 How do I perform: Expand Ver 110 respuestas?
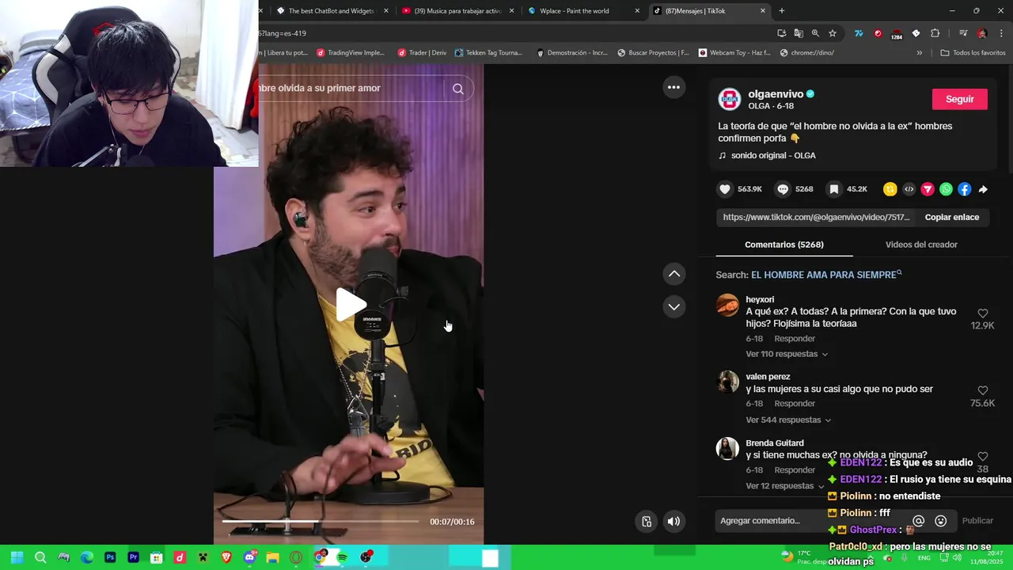(787, 354)
